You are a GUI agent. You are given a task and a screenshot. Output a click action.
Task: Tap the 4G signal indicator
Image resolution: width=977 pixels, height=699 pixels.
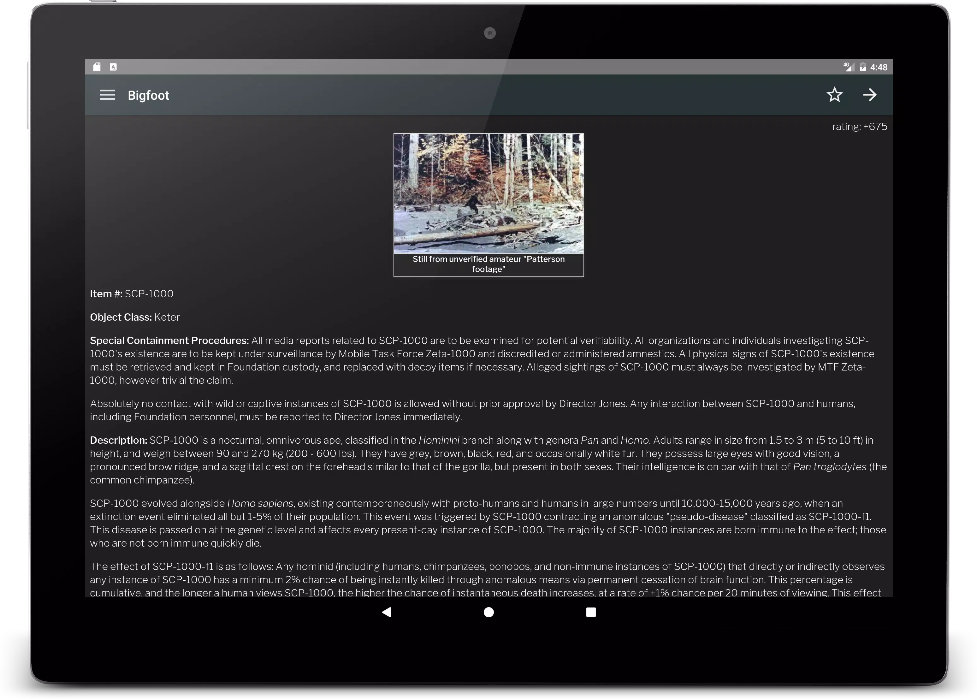(848, 67)
